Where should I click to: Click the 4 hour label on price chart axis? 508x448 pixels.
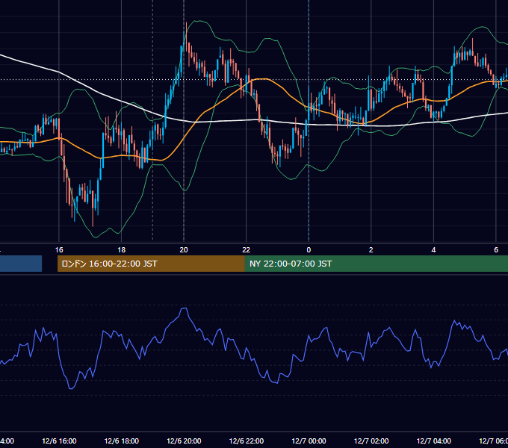pyautogui.click(x=433, y=250)
